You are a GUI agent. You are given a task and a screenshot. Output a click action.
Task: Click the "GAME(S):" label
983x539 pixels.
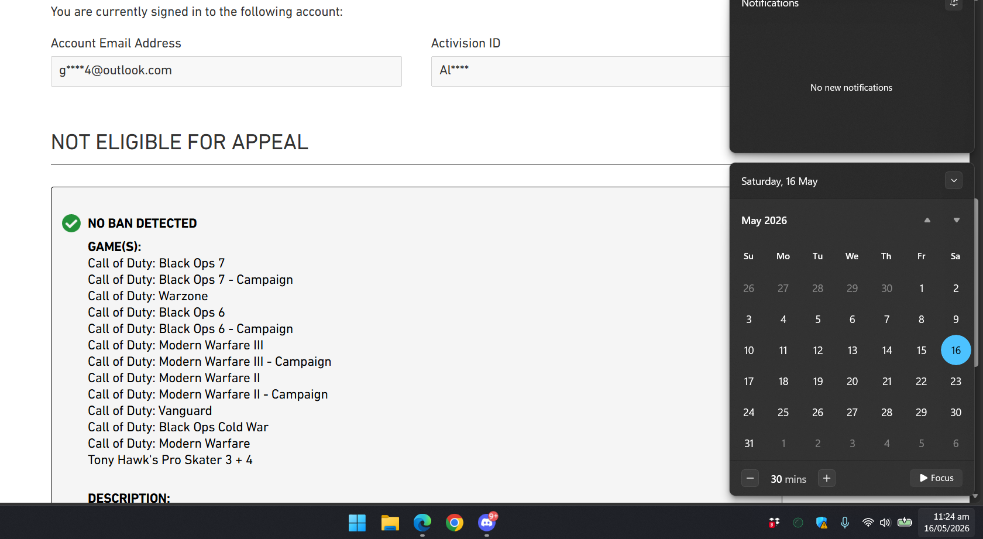point(115,247)
